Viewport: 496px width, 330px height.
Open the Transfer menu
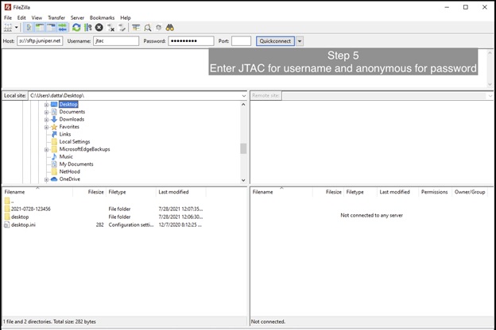56,17
